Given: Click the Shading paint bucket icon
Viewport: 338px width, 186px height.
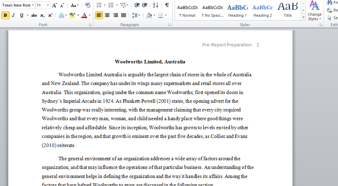Looking at the screenshot, I should click(x=149, y=15).
